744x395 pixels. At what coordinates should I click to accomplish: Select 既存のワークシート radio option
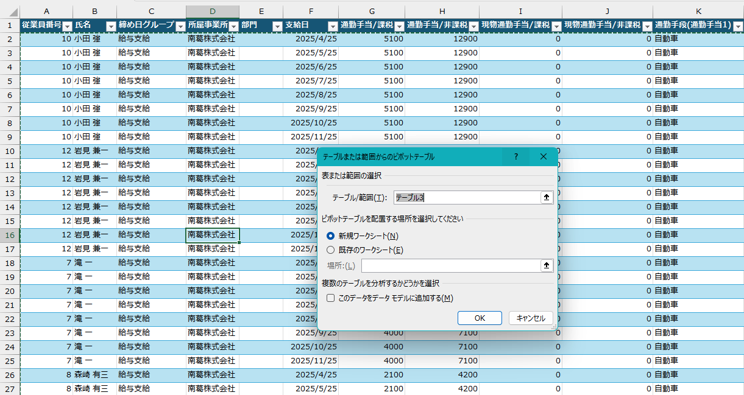click(331, 250)
